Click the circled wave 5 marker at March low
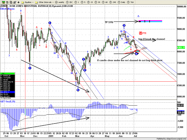The image size is (187, 140). [78, 90]
